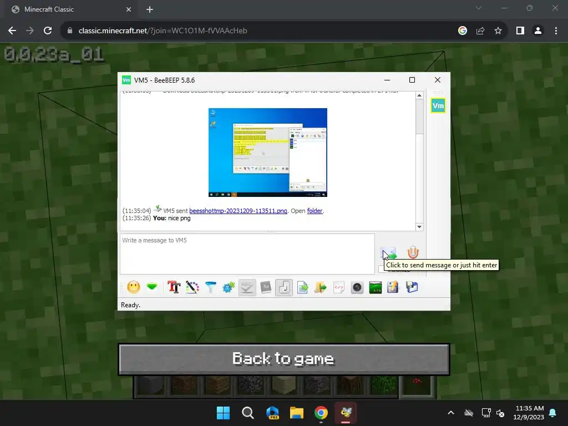Click the VM5 user avatar in sidebar
The image size is (568, 426).
click(438, 106)
